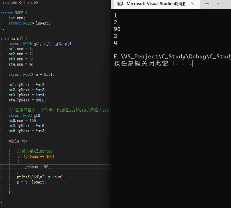Click the 'if (p->num == 100)' condition
The height and width of the screenshot is (208, 231).
[x=35, y=156]
